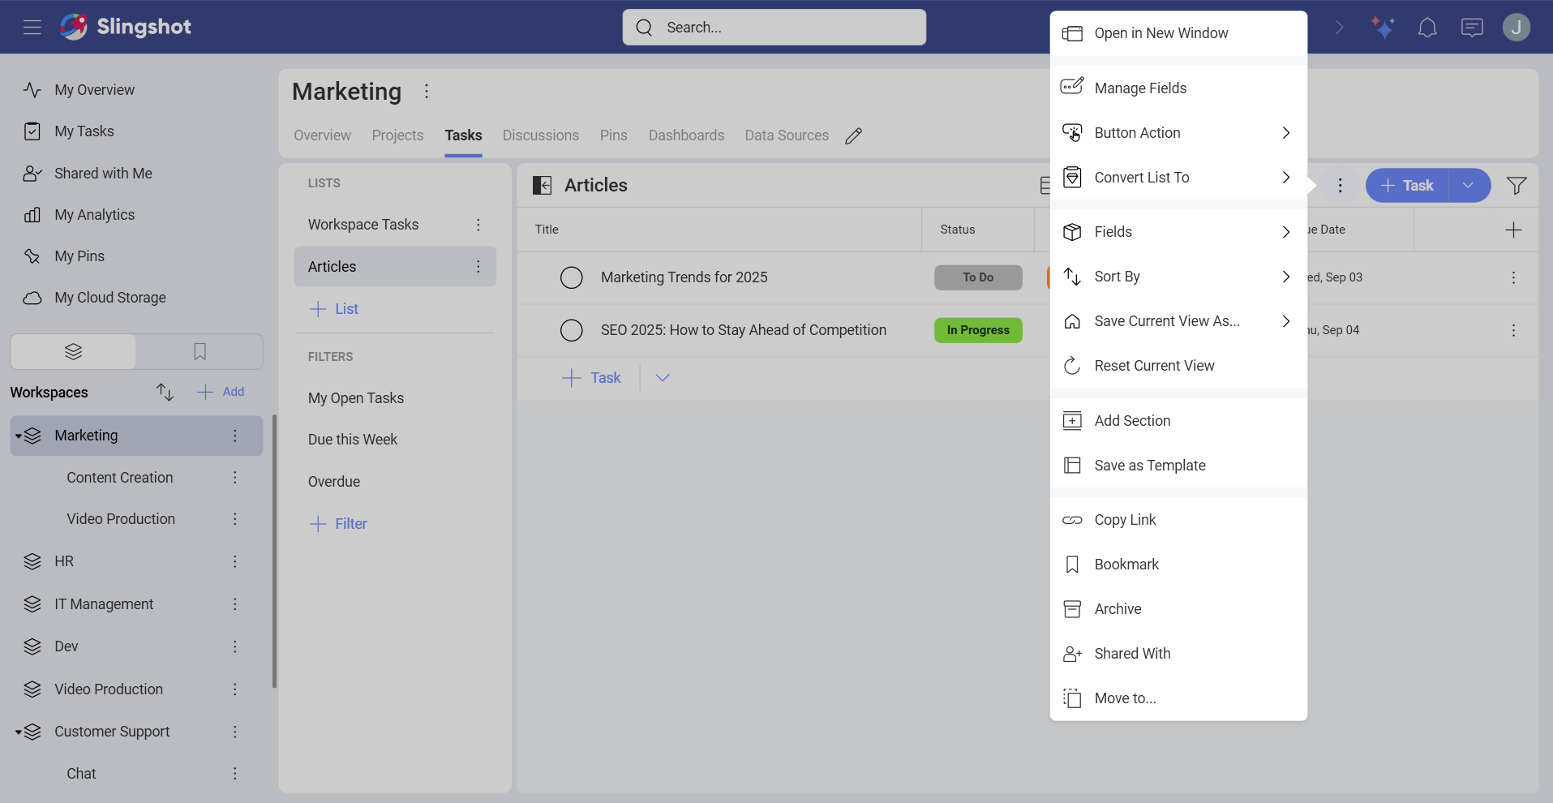Screen dimensions: 1553x803
Task: Open the Task button dropdown arrow
Action: pos(1468,185)
